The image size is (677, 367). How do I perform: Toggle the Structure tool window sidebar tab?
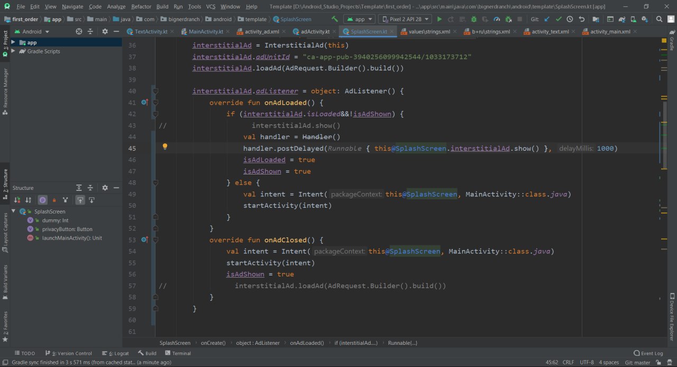5,184
